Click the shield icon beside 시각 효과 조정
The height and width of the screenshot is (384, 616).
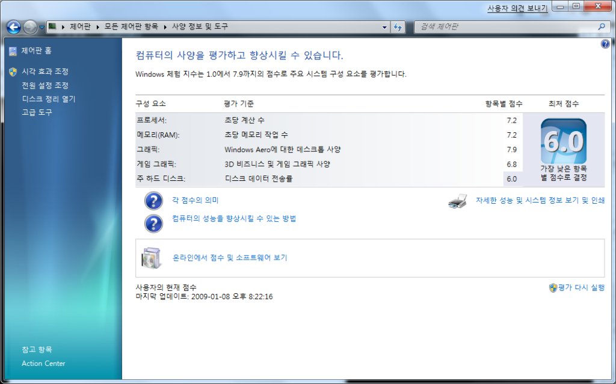(x=13, y=72)
